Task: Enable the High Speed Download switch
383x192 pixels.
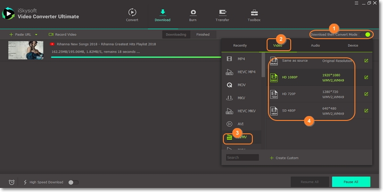Action: coord(73,182)
